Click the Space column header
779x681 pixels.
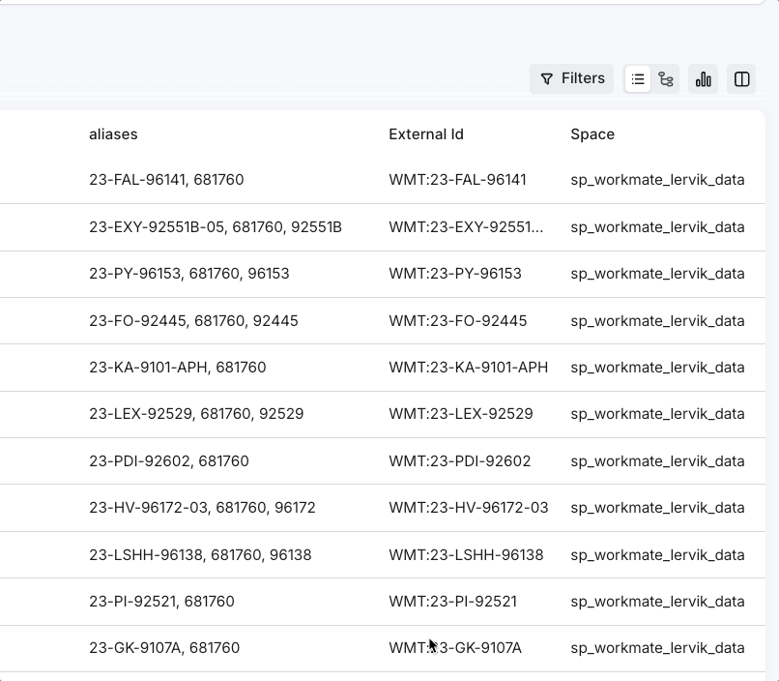592,134
